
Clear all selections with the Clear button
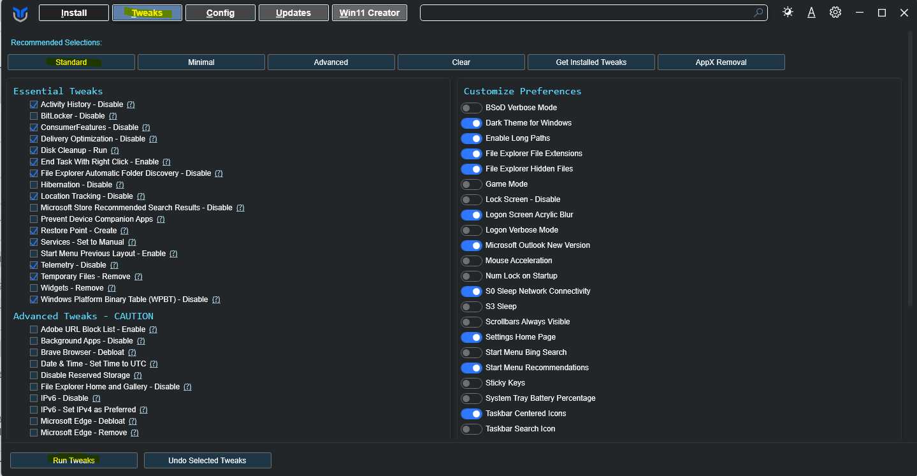coord(461,62)
